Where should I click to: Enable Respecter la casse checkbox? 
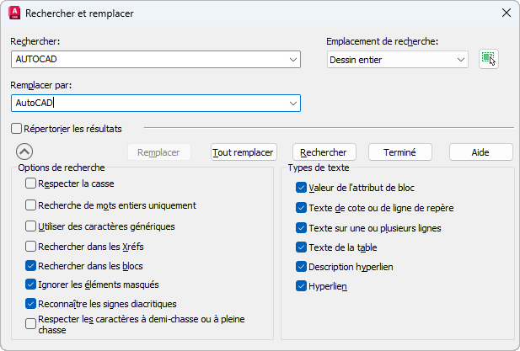[x=31, y=183]
